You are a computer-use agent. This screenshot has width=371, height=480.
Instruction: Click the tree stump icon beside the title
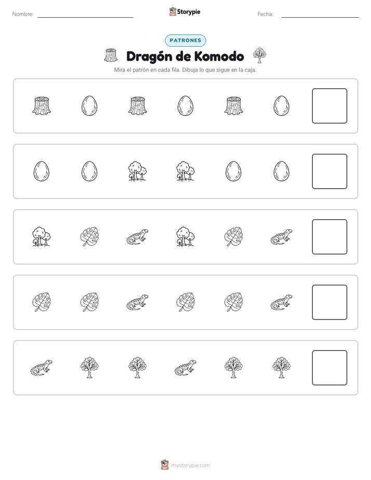(111, 56)
